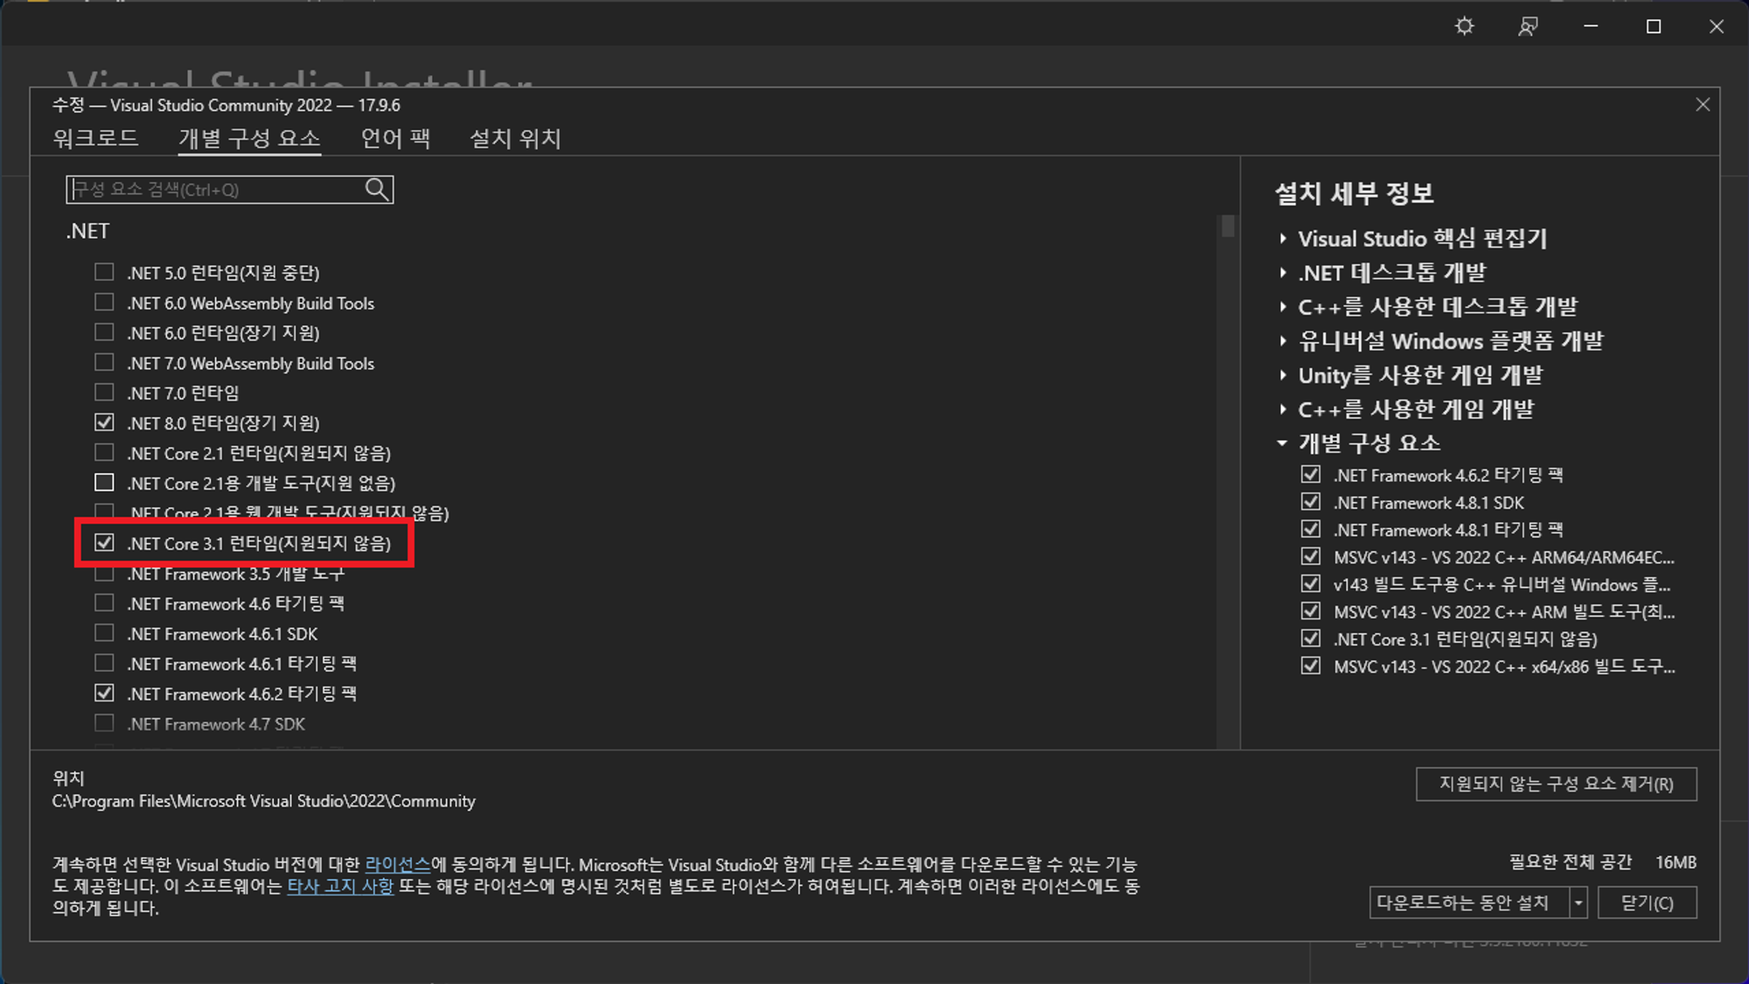The image size is (1749, 984).
Task: Open the install mode dropdown arrow
Action: pyautogui.click(x=1578, y=903)
